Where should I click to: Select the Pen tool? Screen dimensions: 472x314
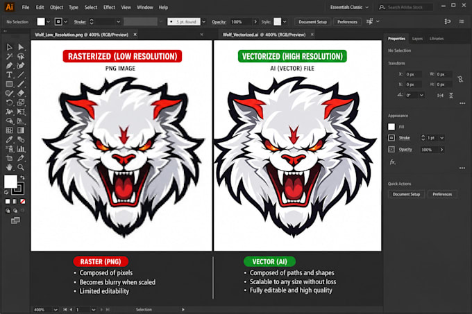coord(9,66)
